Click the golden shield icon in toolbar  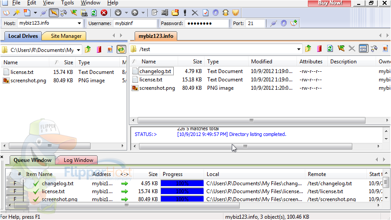click(x=236, y=12)
